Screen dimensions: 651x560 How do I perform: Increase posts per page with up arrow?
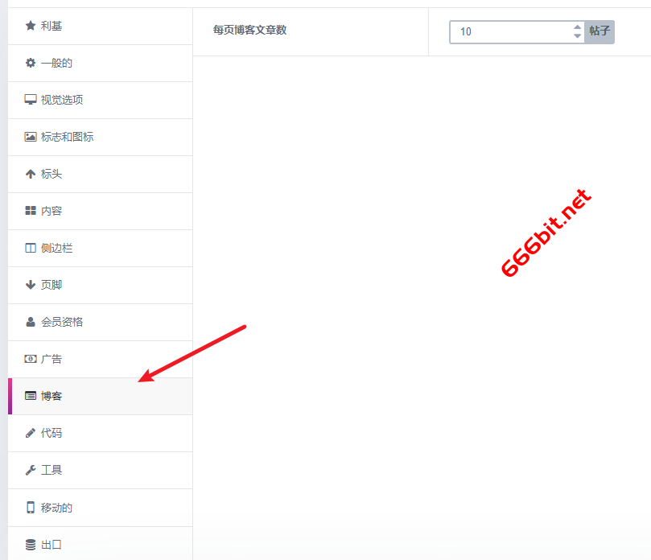[x=577, y=27]
